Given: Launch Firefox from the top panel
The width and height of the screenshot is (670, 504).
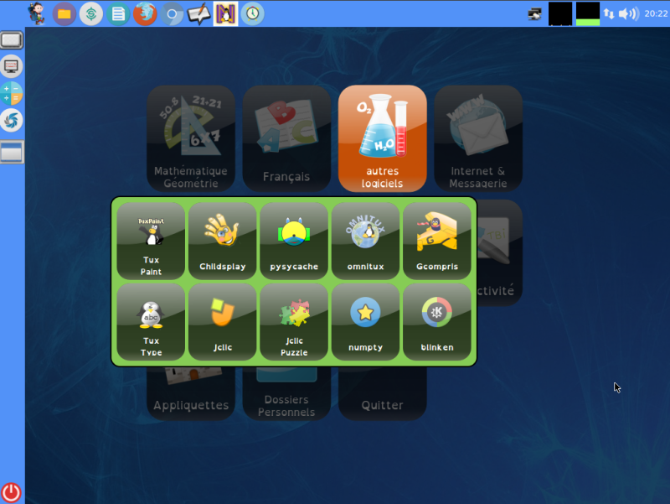Looking at the screenshot, I should [145, 13].
